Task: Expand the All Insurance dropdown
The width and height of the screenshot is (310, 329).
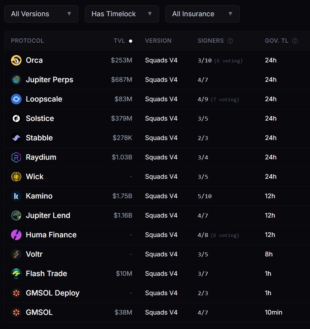Action: tap(203, 14)
